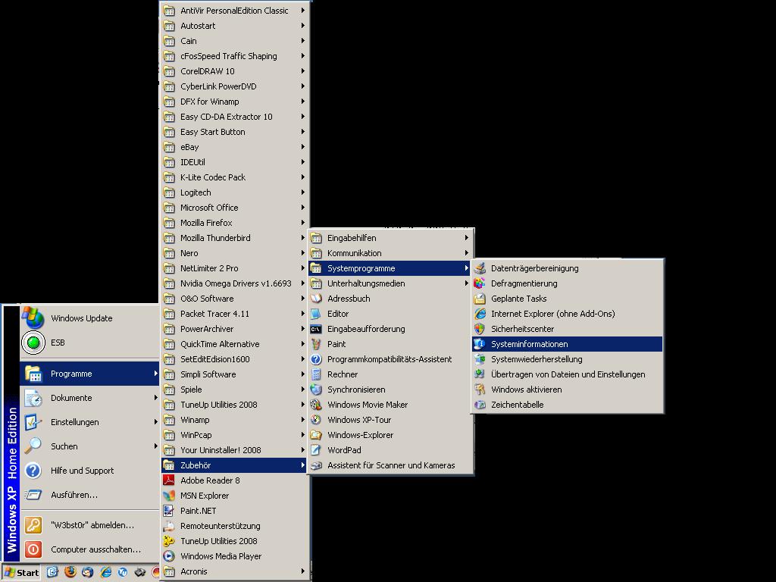
Task: Open the Systemprogramme folder entry
Action: tap(389, 268)
